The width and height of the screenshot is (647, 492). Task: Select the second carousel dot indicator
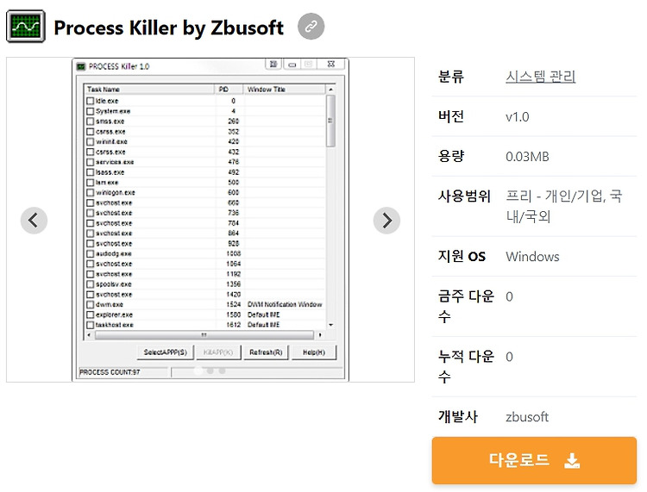click(x=210, y=371)
